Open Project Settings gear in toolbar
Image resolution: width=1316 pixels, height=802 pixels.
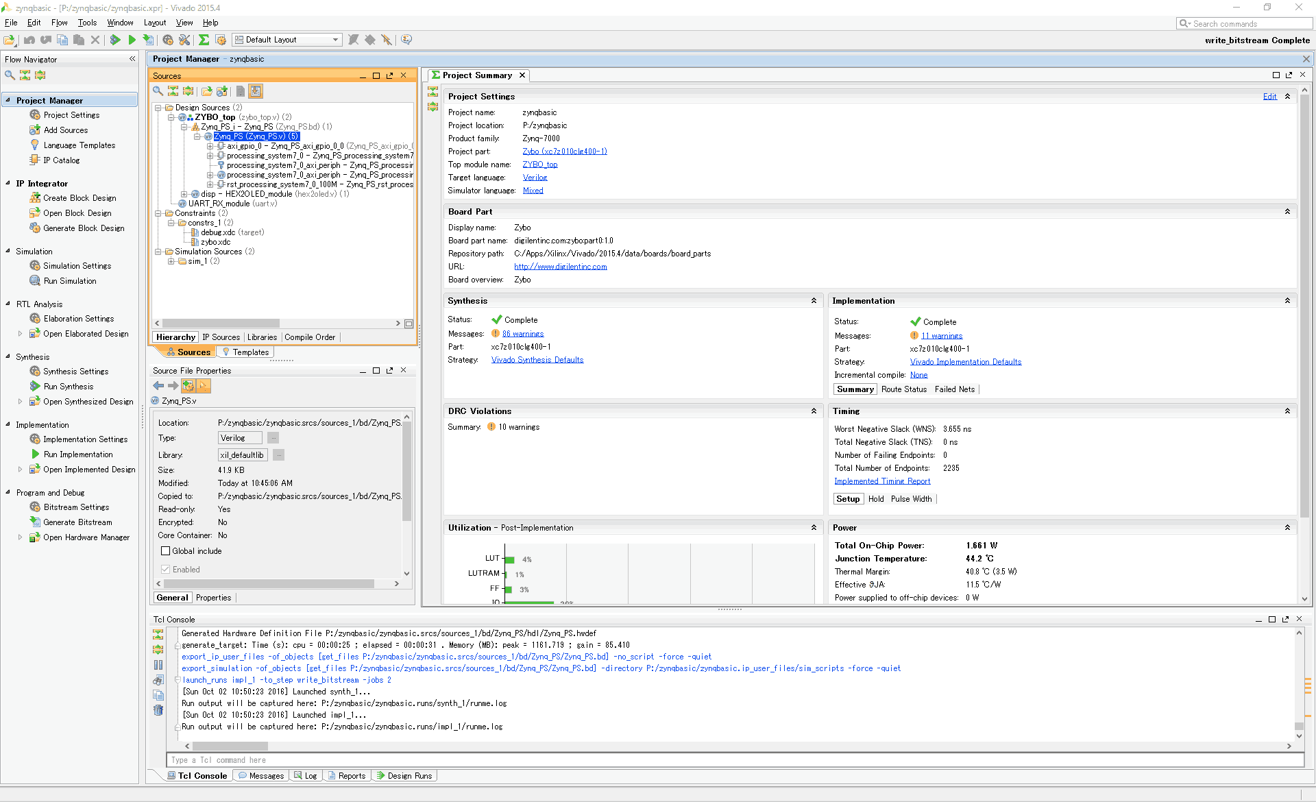click(168, 40)
